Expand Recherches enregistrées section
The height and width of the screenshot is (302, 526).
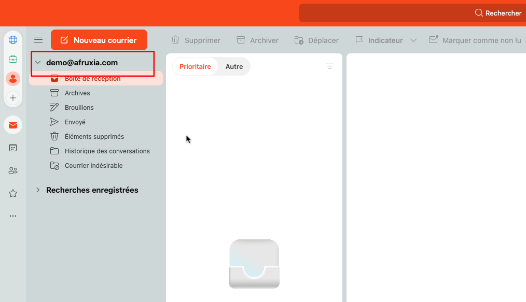(38, 190)
